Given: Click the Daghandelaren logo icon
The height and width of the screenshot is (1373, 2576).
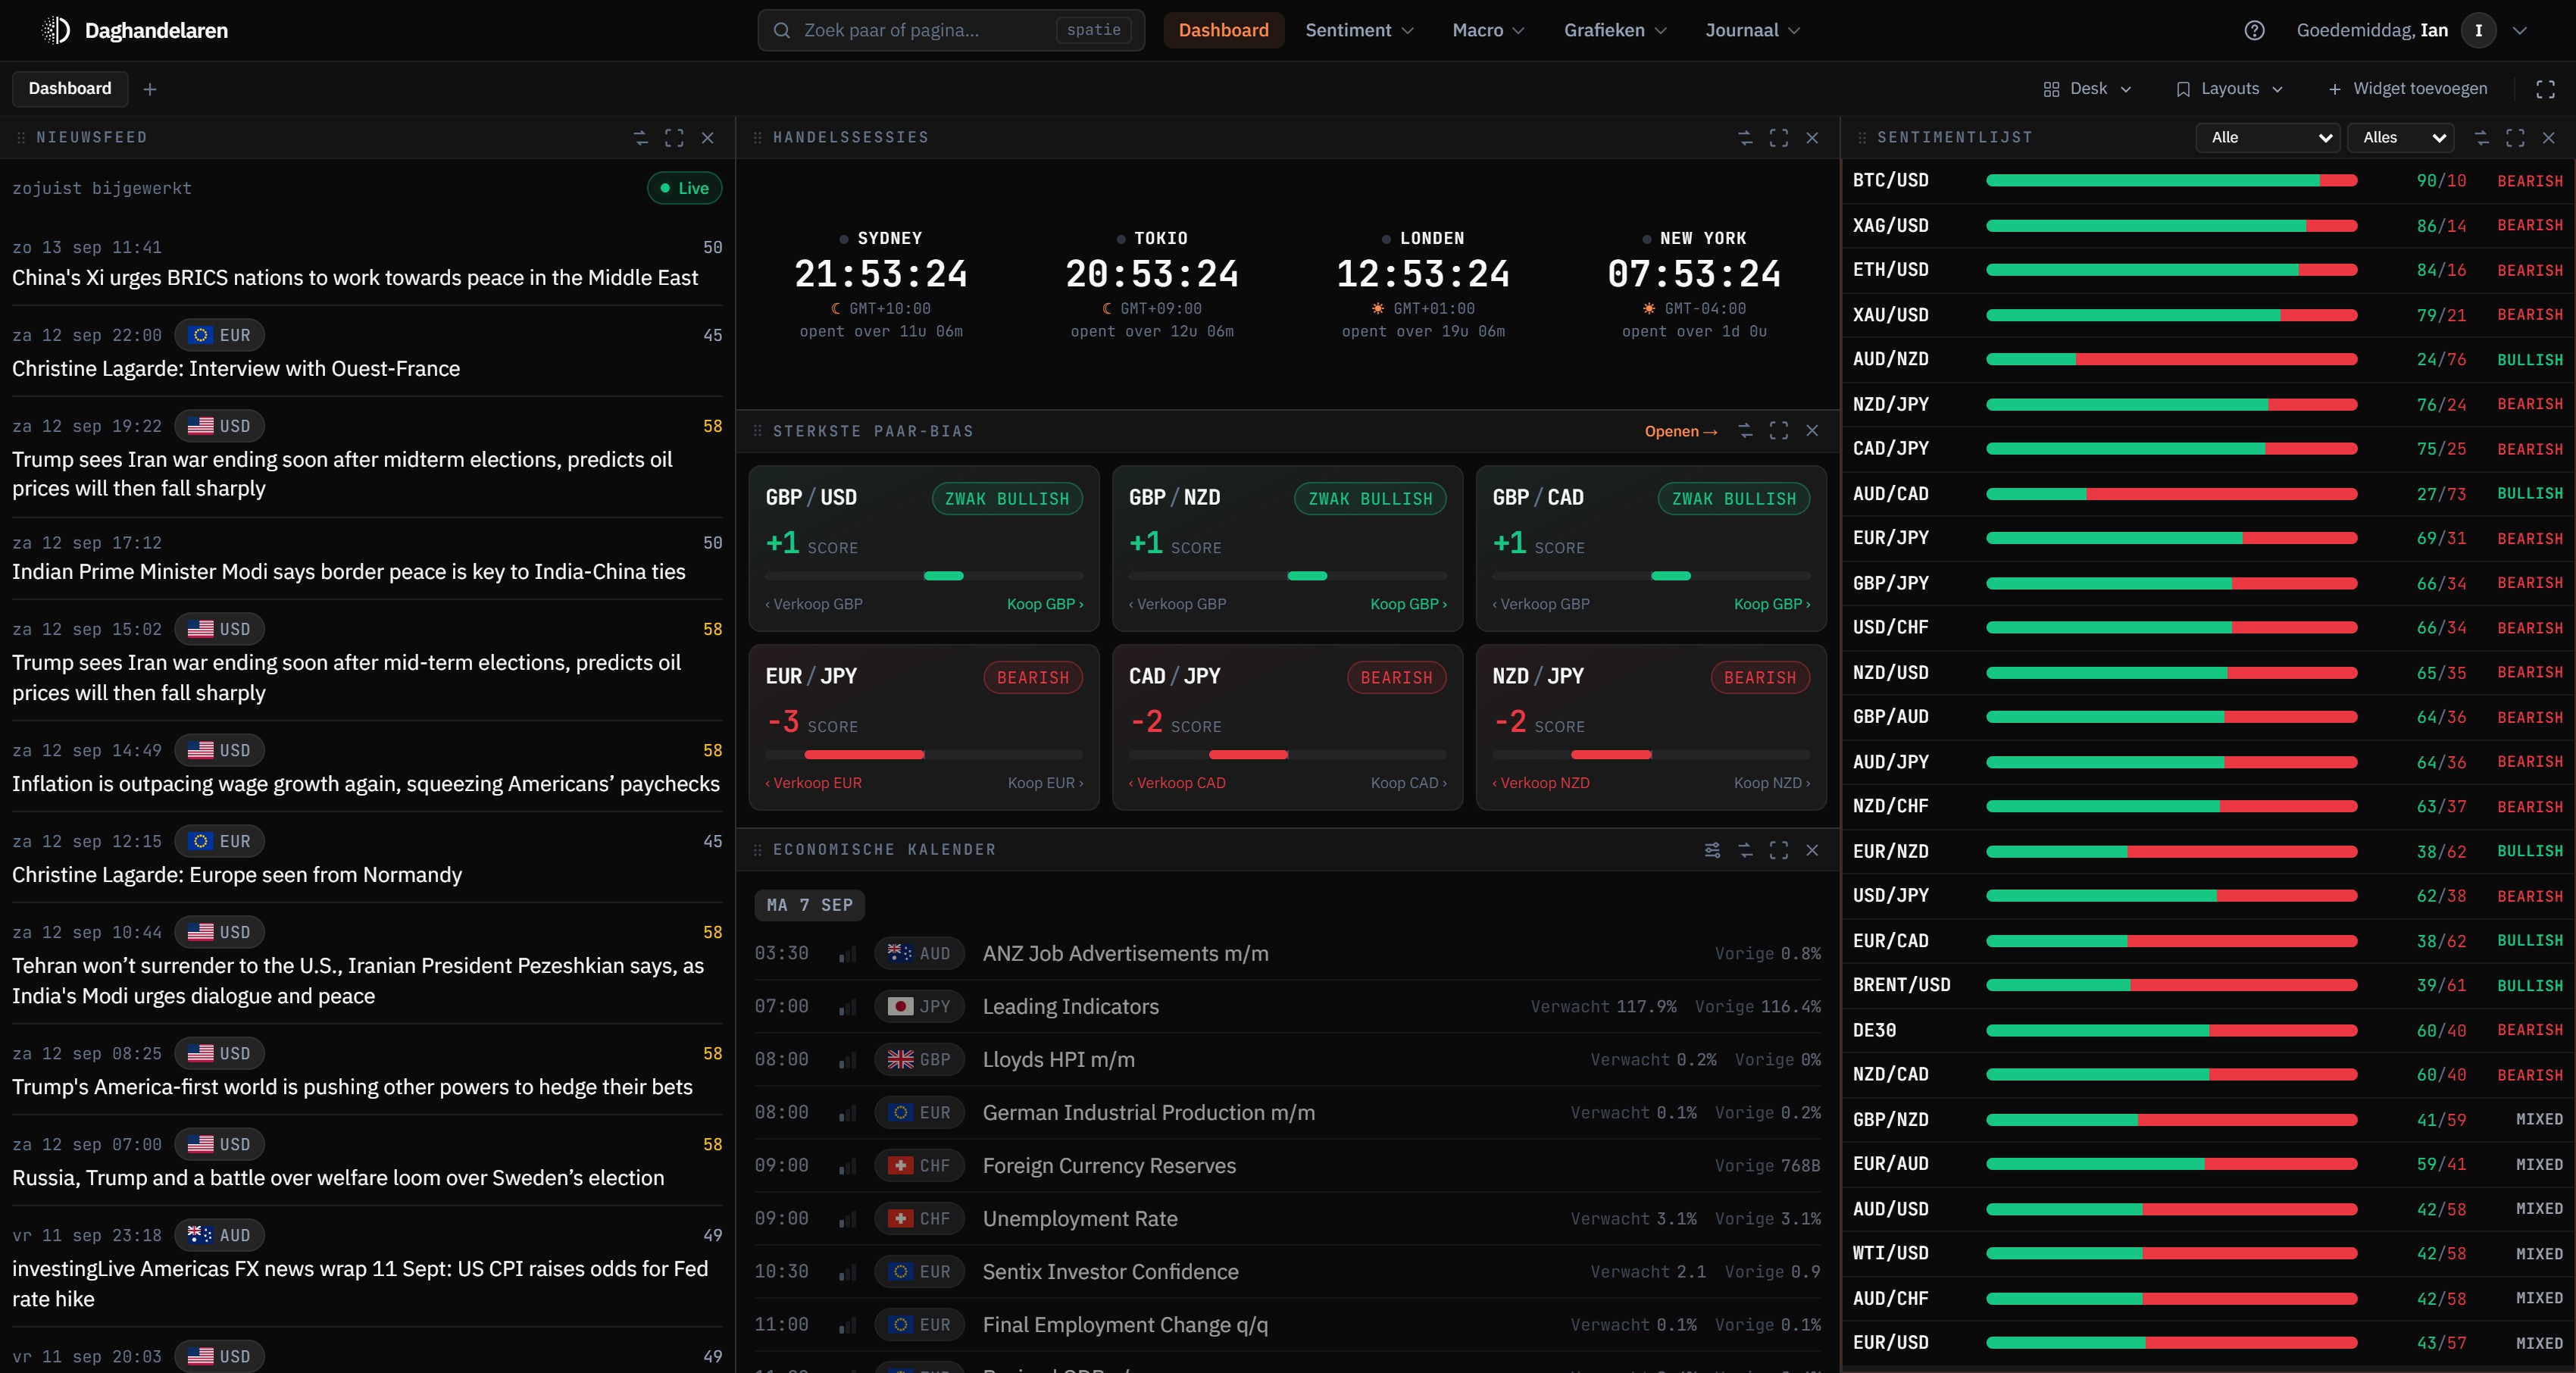Looking at the screenshot, I should [56, 30].
